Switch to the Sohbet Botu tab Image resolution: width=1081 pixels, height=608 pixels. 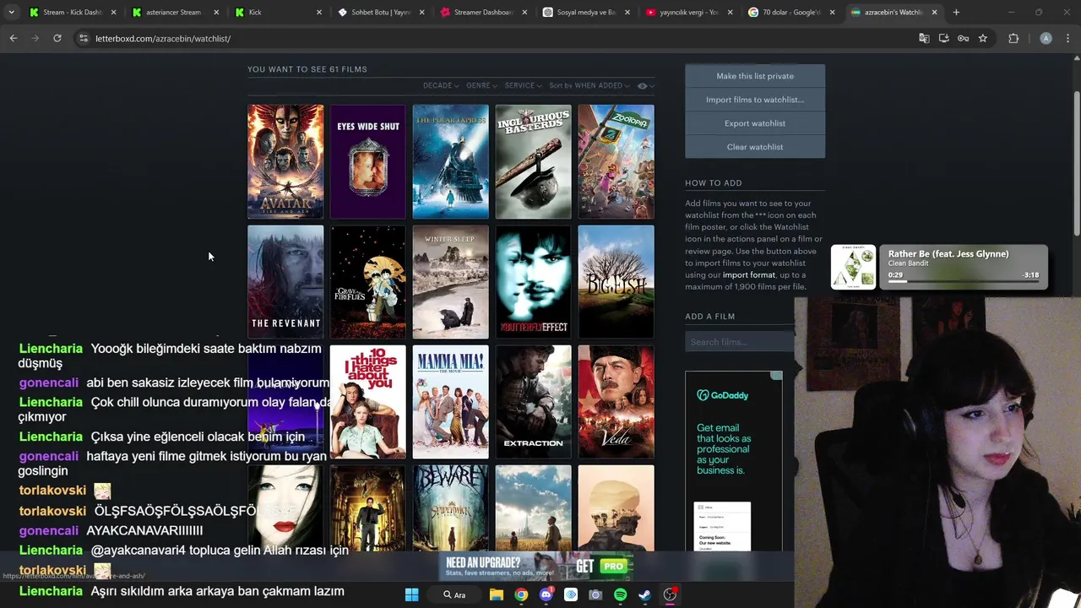(380, 13)
